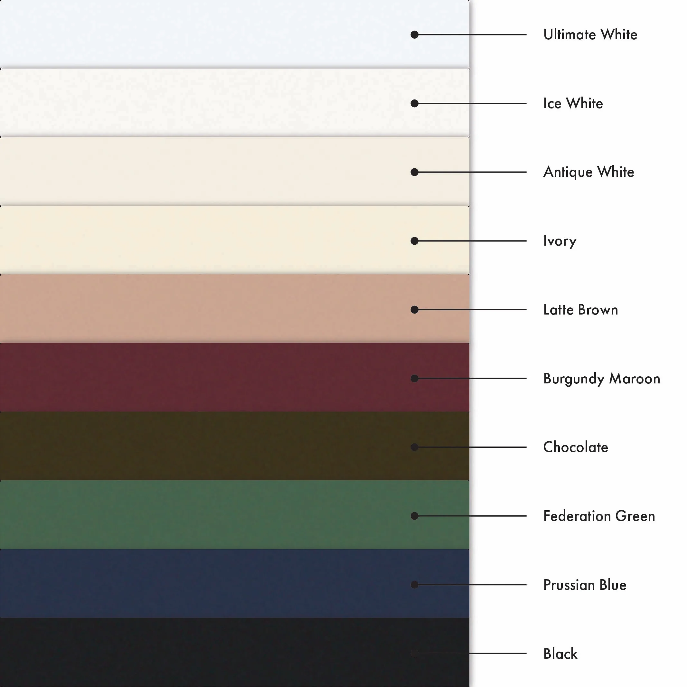Click the 'Chocolate' label text
The width and height of the screenshot is (687, 687).
(575, 447)
